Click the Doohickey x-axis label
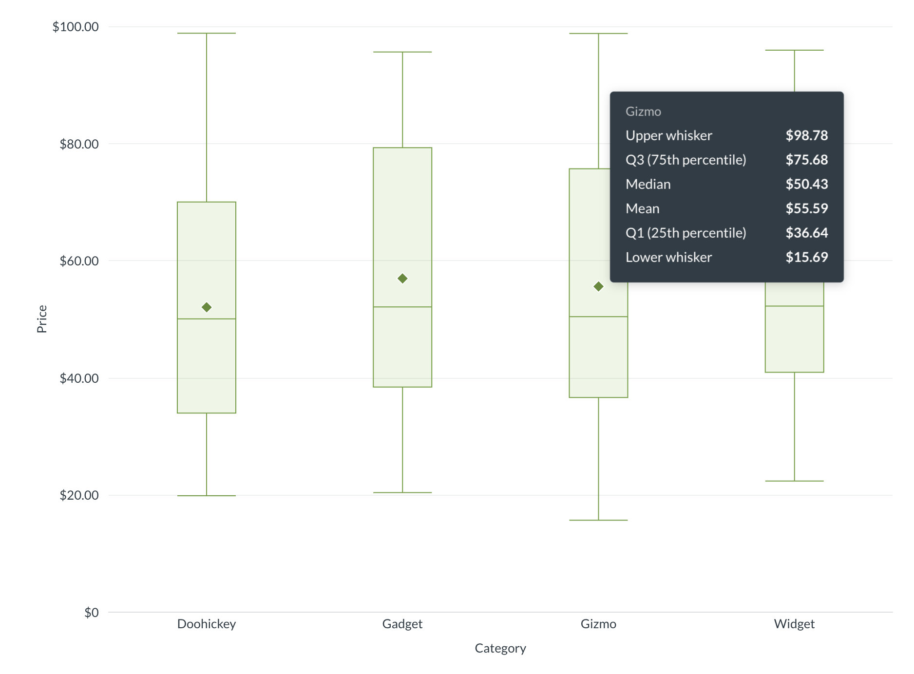Screen dimensions: 914x674 click(x=207, y=624)
